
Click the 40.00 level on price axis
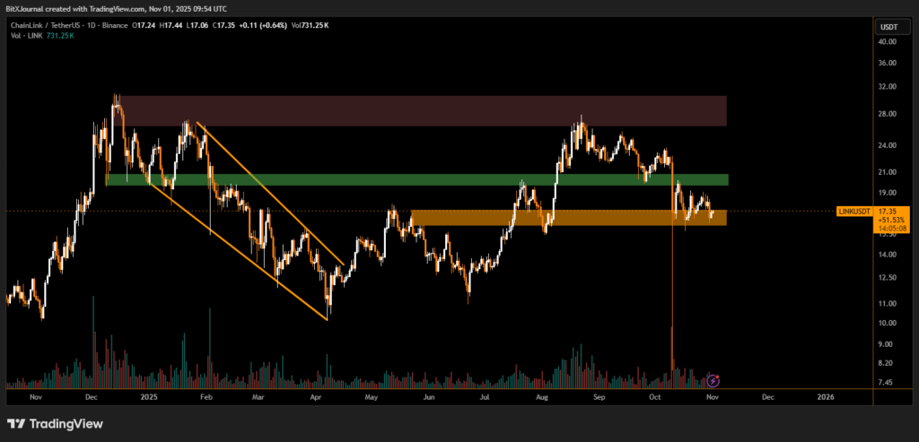888,41
